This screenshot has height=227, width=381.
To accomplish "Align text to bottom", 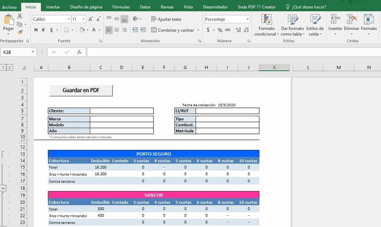I will click(x=124, y=19).
